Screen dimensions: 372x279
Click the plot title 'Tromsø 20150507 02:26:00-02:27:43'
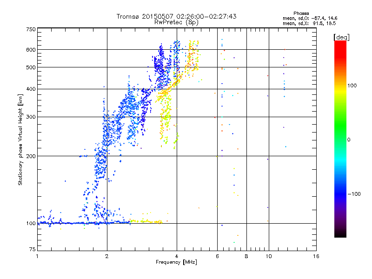point(176,16)
